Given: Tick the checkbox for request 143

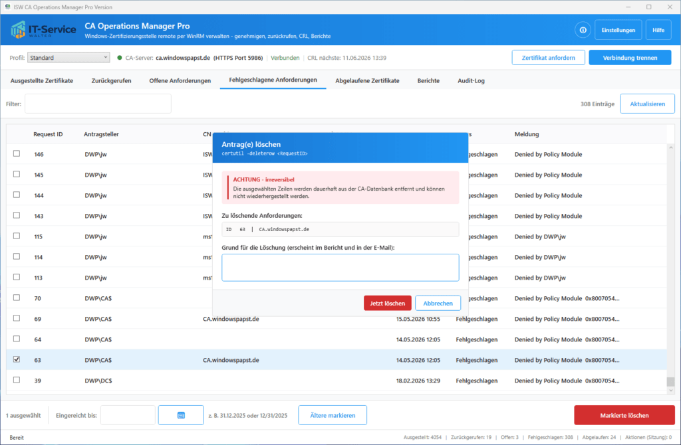Looking at the screenshot, I should [x=17, y=216].
